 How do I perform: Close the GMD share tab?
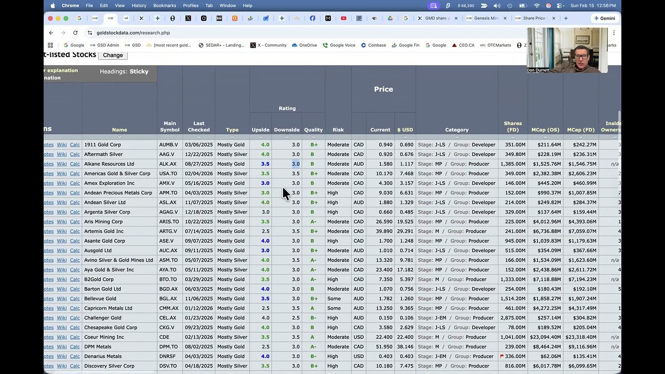(456, 18)
